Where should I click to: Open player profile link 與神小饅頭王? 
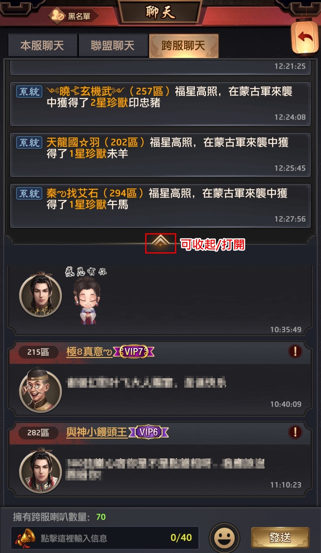[x=97, y=432]
